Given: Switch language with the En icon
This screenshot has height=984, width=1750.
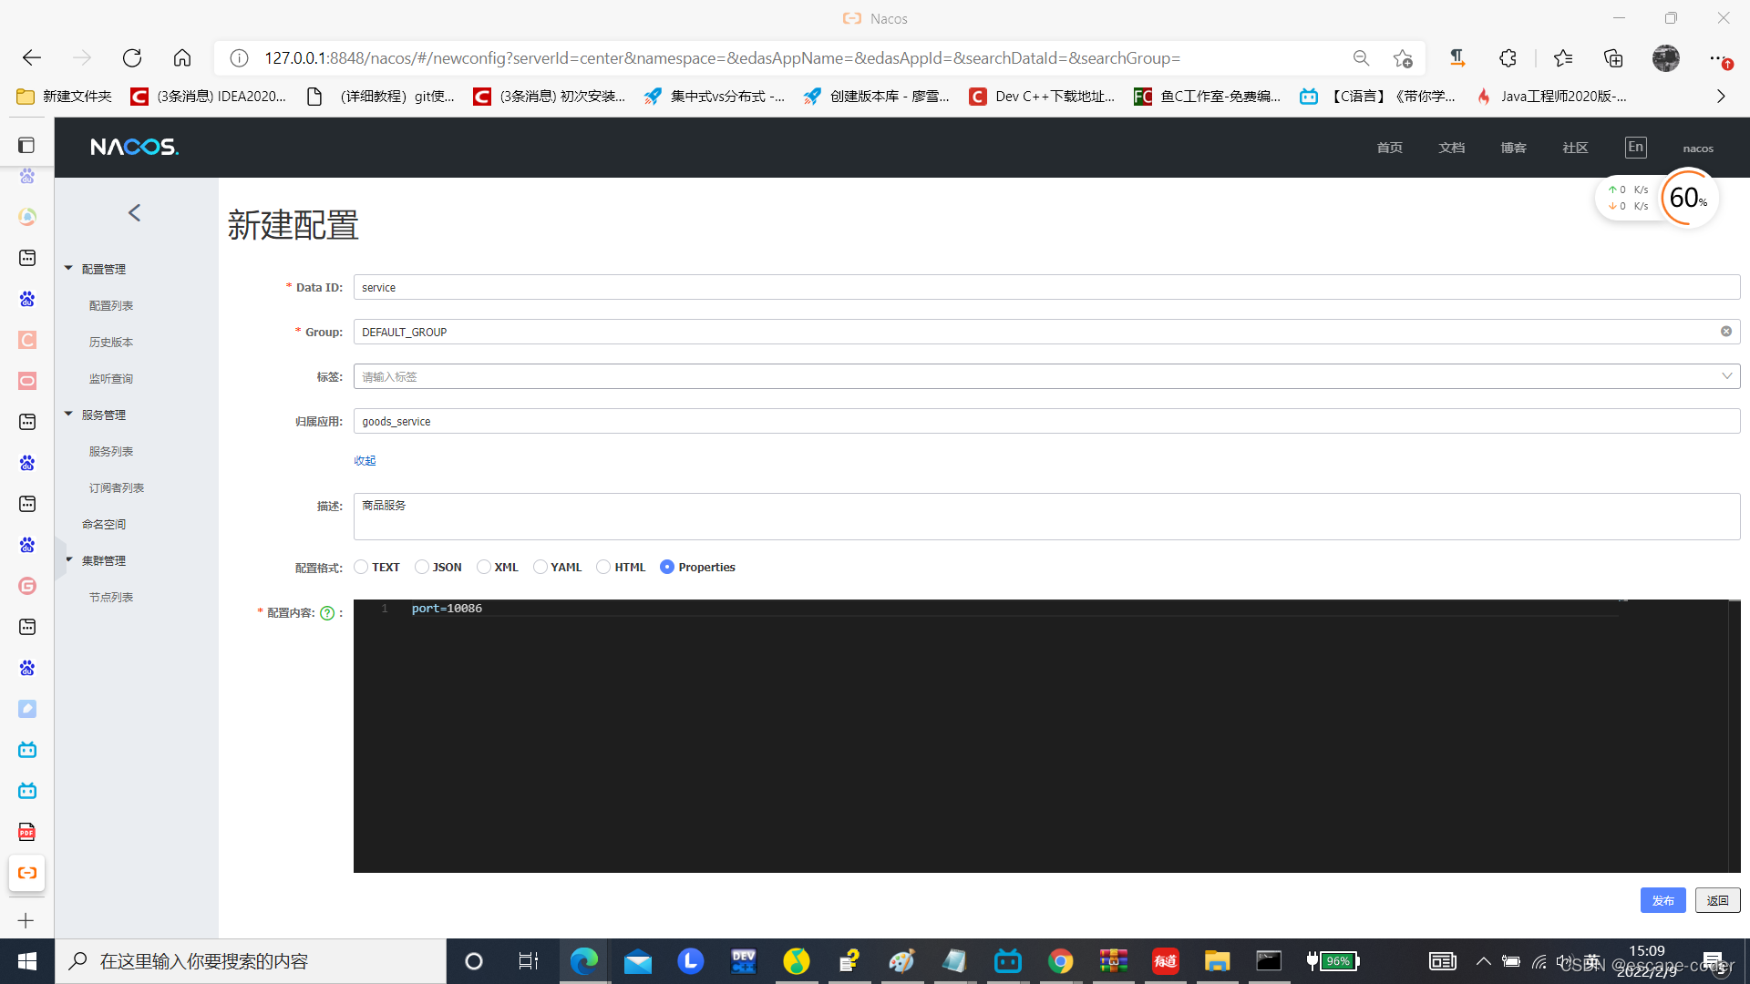Looking at the screenshot, I should (1635, 148).
